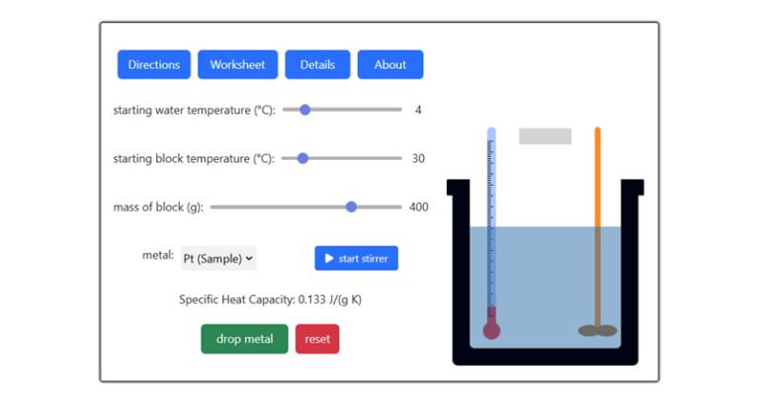This screenshot has height=408, width=759.
Task: Click the stirrer paddle in the calorimeter
Action: (597, 330)
